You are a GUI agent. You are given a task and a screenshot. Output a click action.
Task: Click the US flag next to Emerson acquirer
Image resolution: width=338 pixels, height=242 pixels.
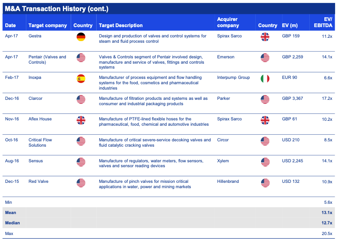tap(265, 58)
